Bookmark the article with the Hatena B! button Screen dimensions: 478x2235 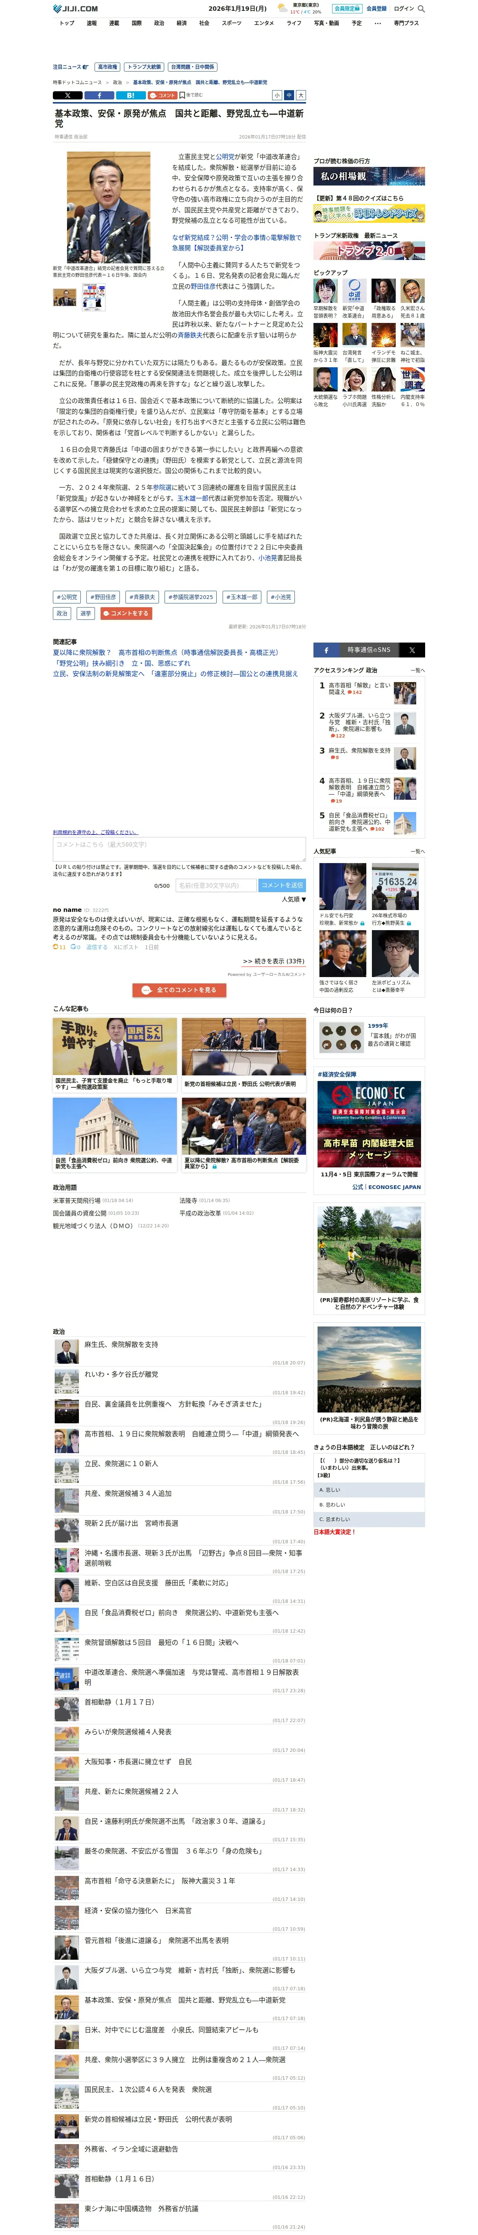(x=130, y=95)
